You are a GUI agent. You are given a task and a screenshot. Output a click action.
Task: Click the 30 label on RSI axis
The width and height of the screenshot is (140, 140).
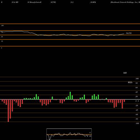pos(2,41)
